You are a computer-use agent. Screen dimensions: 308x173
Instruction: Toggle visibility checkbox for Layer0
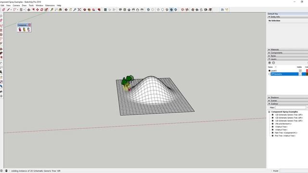[300, 71]
